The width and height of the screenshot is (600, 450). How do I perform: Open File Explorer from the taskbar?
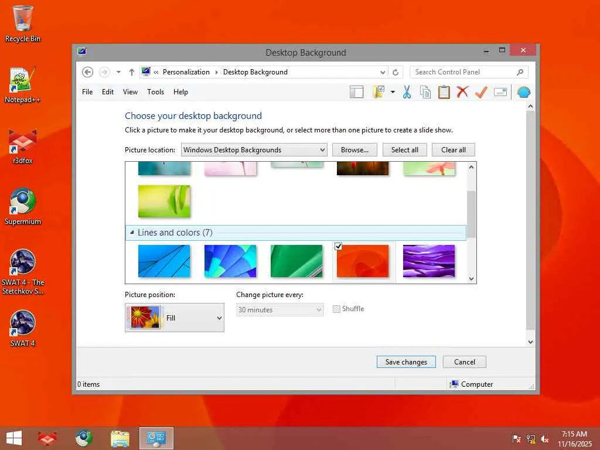click(120, 438)
